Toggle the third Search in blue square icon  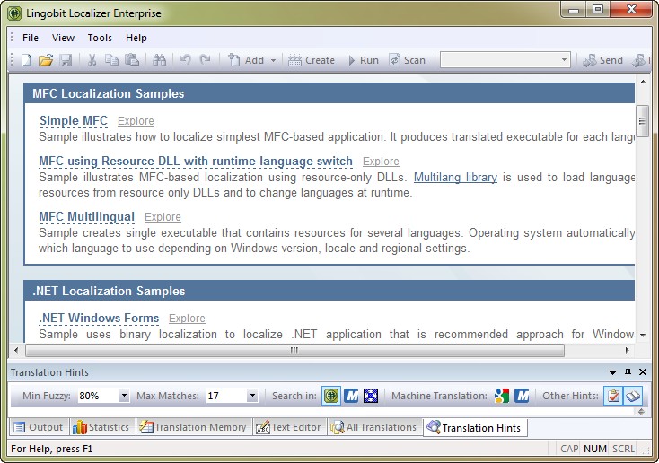pos(371,396)
